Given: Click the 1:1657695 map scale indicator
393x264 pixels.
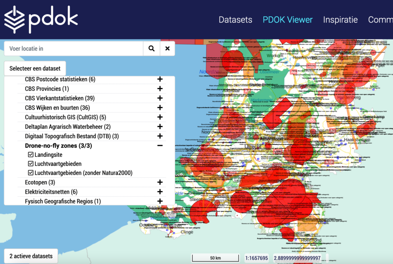Looking at the screenshot, I should pyautogui.click(x=256, y=258).
